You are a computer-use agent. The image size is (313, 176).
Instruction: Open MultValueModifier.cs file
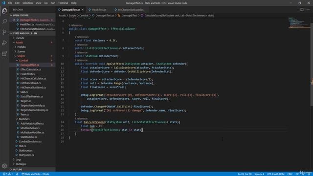click(x=32, y=132)
